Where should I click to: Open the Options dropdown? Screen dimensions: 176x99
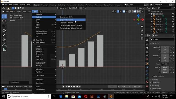[x=140, y=8]
